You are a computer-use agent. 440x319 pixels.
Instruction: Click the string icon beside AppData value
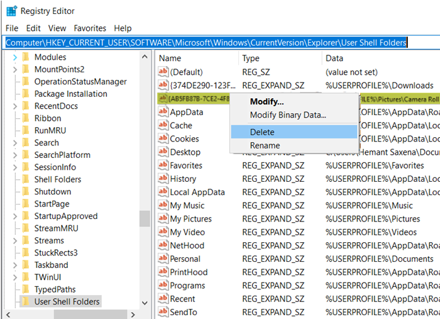[163, 112]
